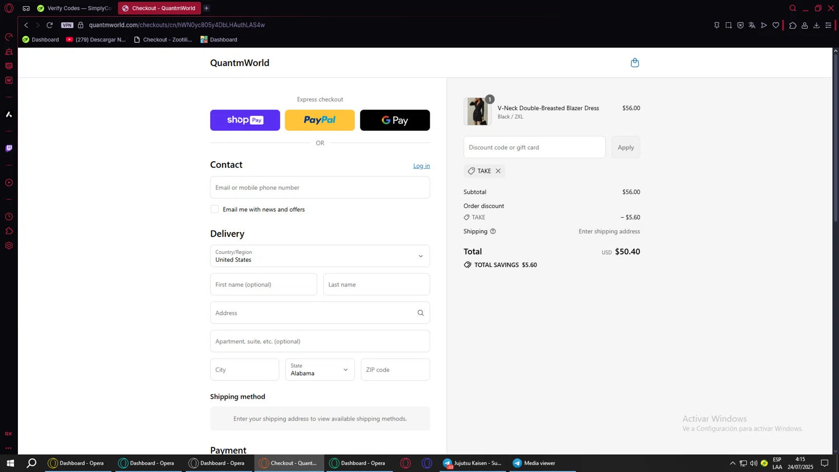Go back to previous page
The height and width of the screenshot is (472, 839).
click(x=26, y=25)
